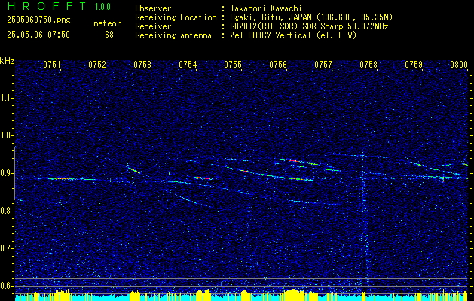The height and width of the screenshot is (301, 474).
Task: Click the R820T2(RTL-SDR) receiver text
Action: [309, 26]
